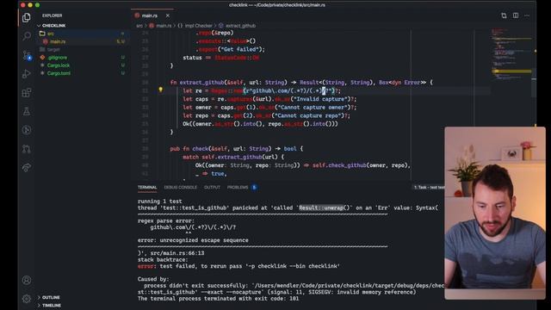Viewport: 551px width, 310px height.
Task: Open Run and Debug view
Action: (27, 74)
